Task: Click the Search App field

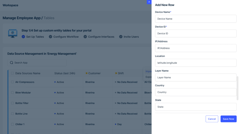Action: (x=37, y=63)
